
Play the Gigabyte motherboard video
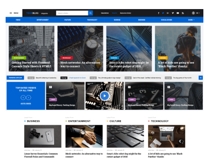tap(105, 96)
